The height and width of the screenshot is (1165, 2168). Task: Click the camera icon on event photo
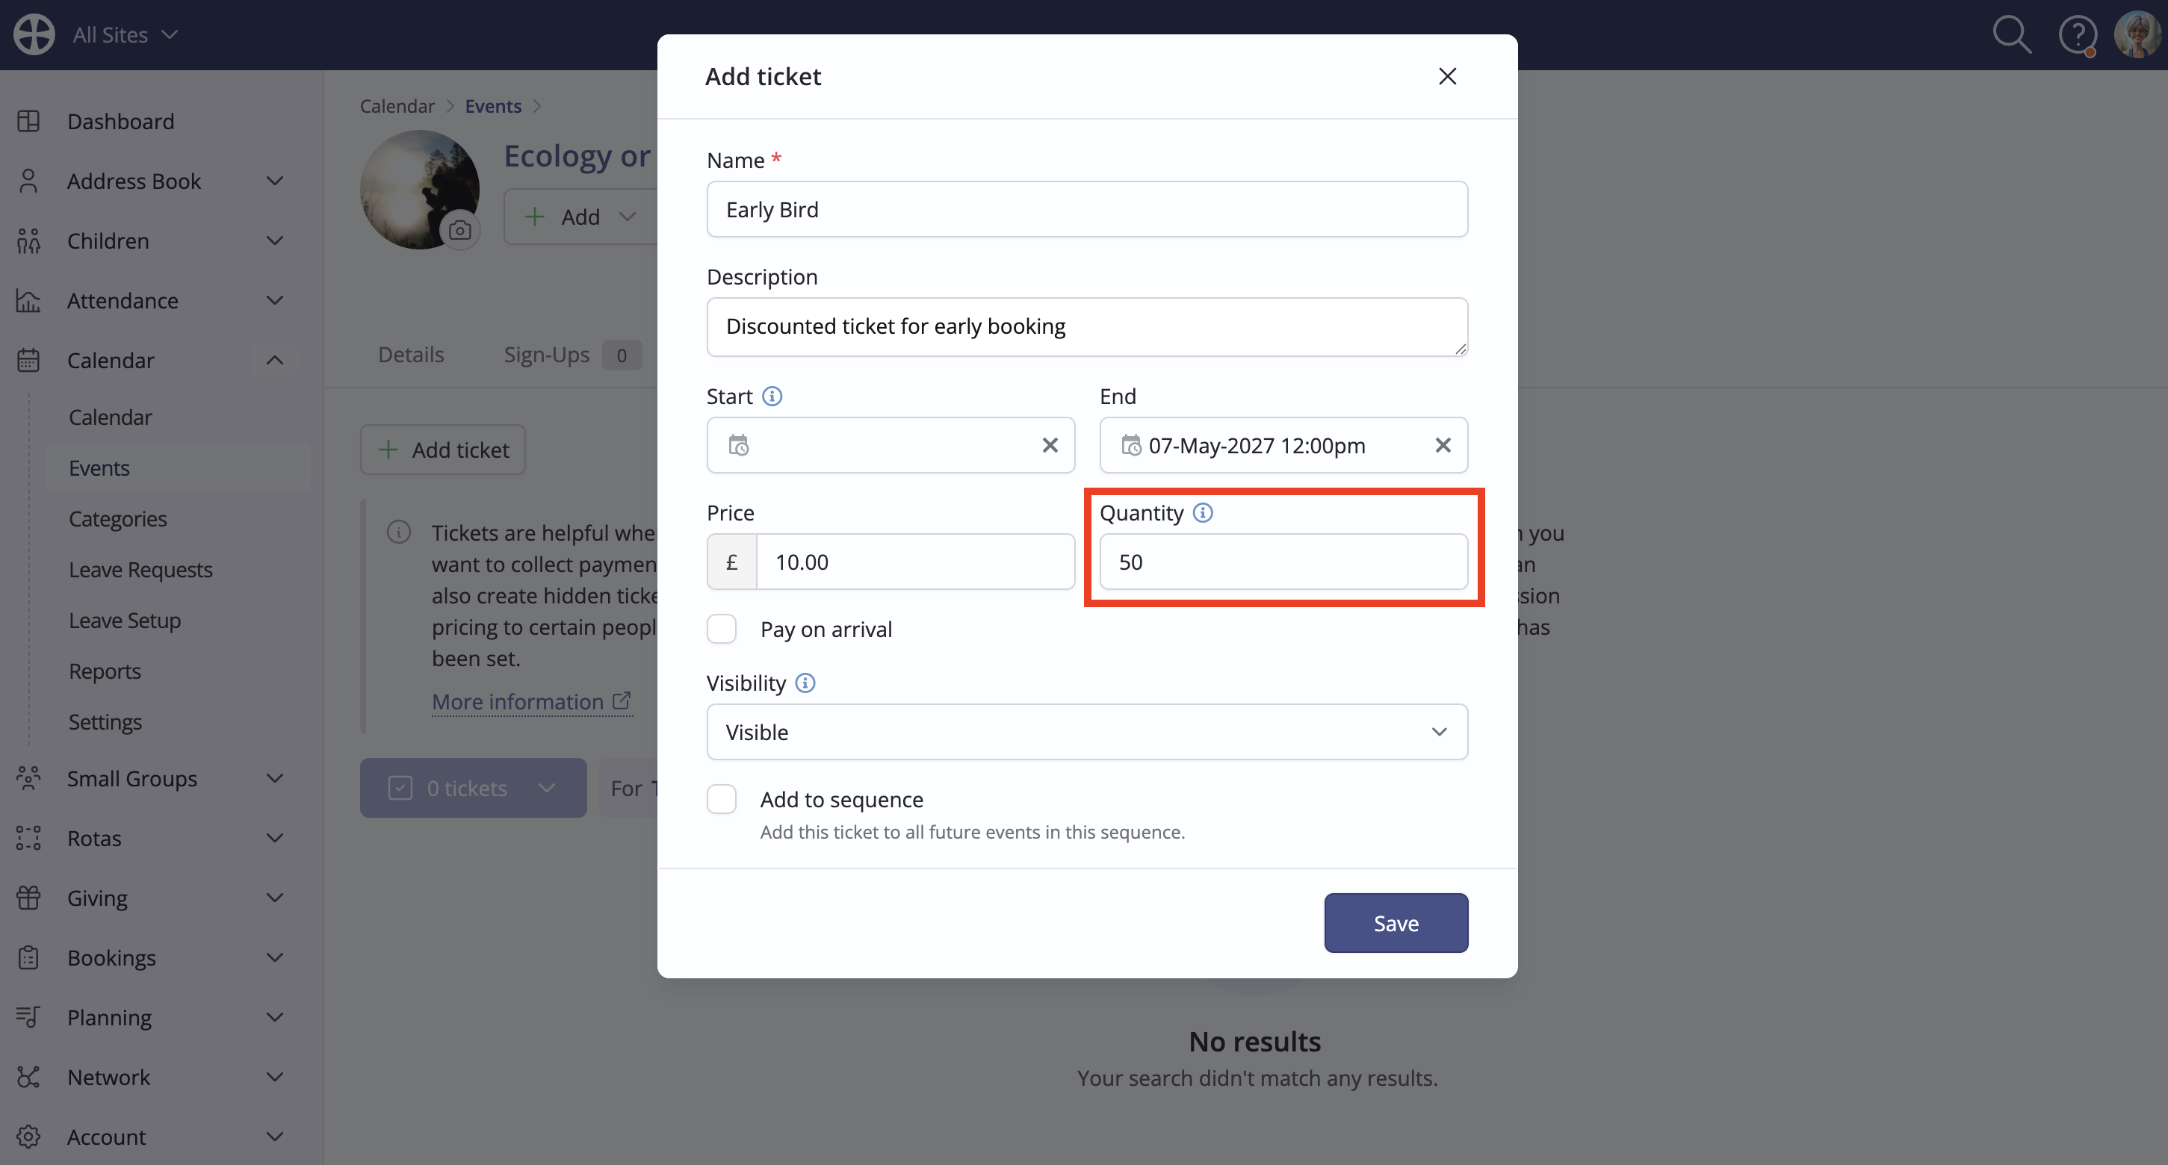(459, 229)
